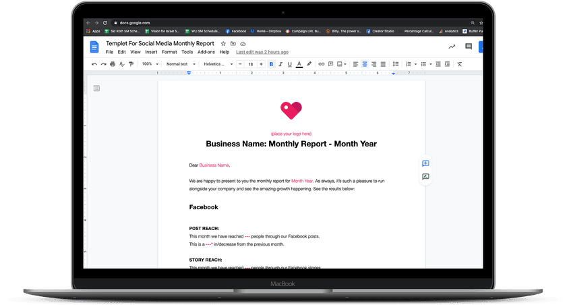Select Right align

coord(374,64)
